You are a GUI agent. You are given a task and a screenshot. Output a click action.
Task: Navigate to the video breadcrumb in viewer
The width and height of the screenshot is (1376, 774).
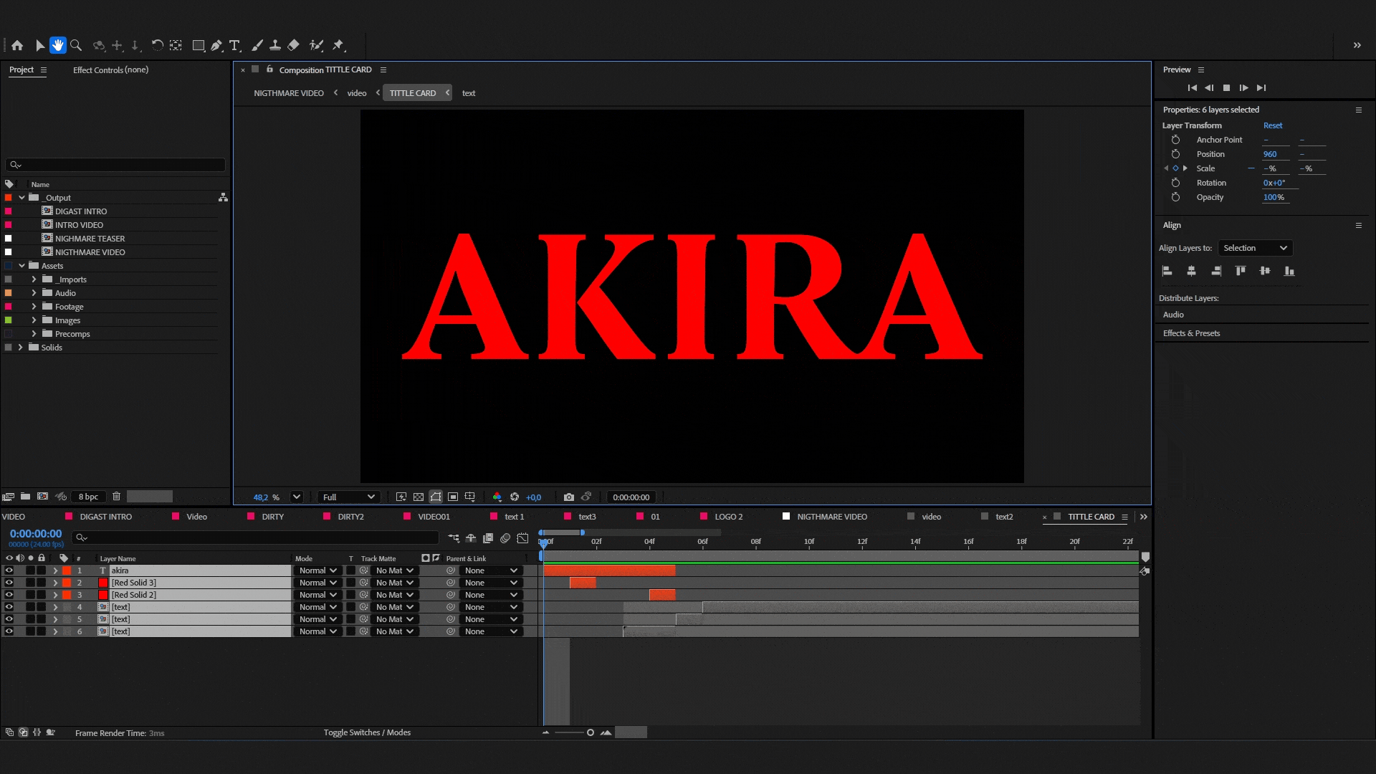click(x=357, y=93)
